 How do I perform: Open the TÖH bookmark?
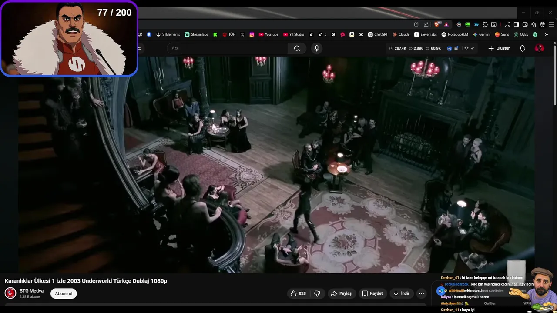click(228, 34)
